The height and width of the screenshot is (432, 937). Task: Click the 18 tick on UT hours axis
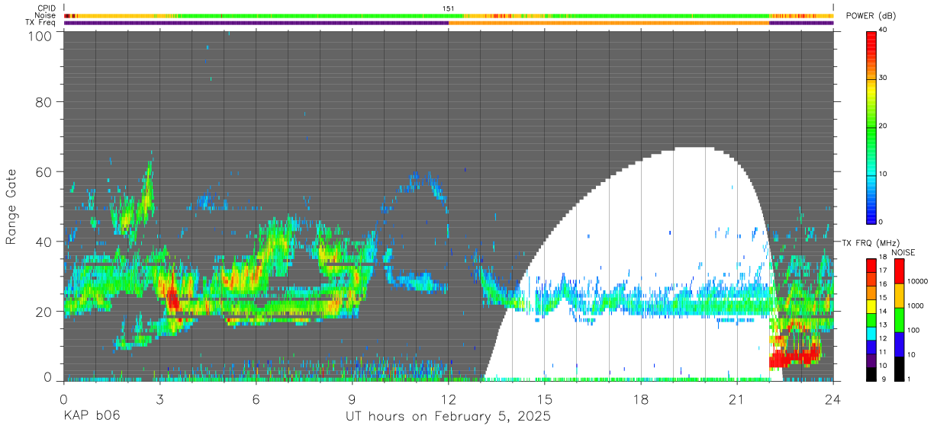click(641, 398)
